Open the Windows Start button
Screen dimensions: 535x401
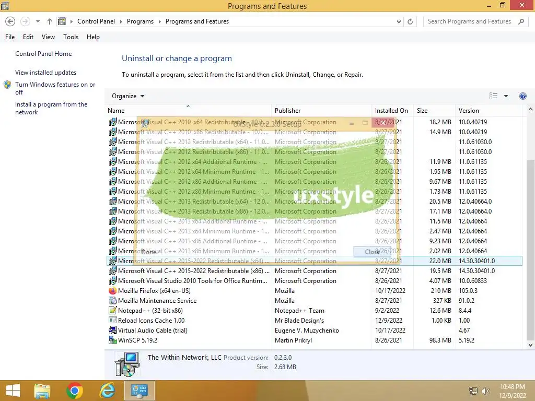click(x=13, y=391)
